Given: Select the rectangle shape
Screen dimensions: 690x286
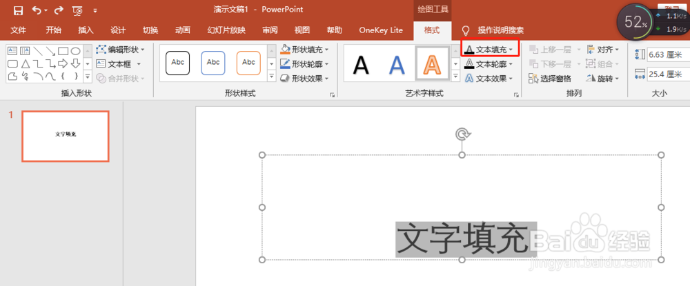Looking at the screenshot, I should [63, 51].
